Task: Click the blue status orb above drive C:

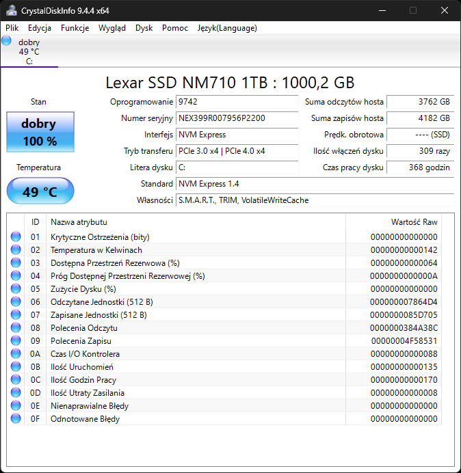Action: (7, 41)
